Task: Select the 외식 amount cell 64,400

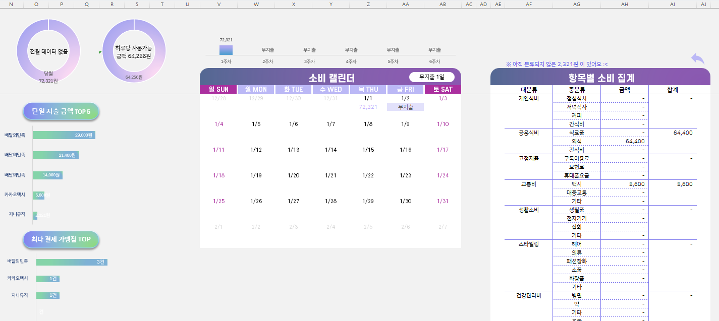Action: 625,141
